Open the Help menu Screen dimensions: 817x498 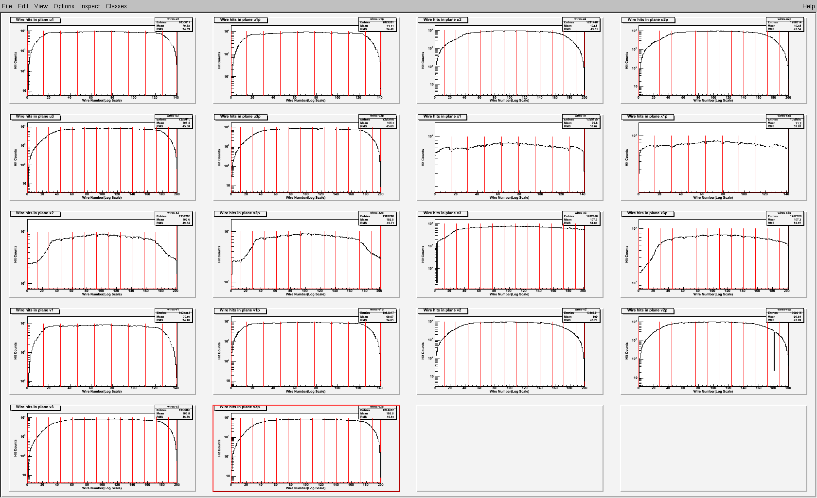(808, 6)
